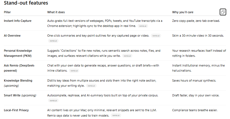Select the "Smart Write (upcoming)" label

click(20, 95)
